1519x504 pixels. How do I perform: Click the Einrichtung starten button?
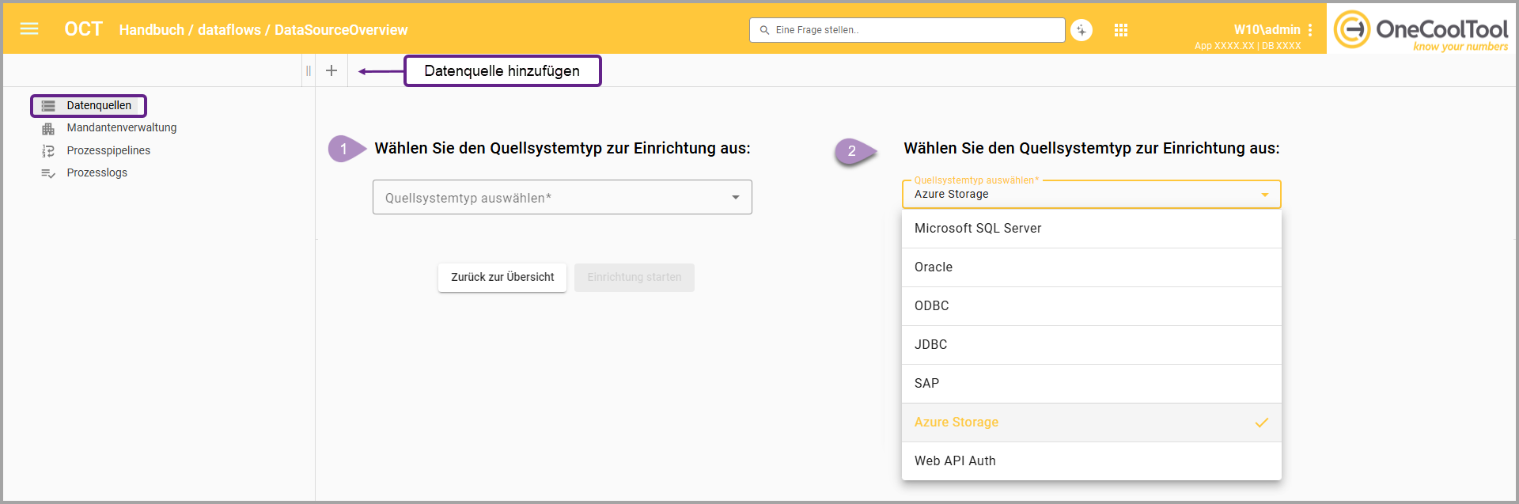pyautogui.click(x=634, y=278)
